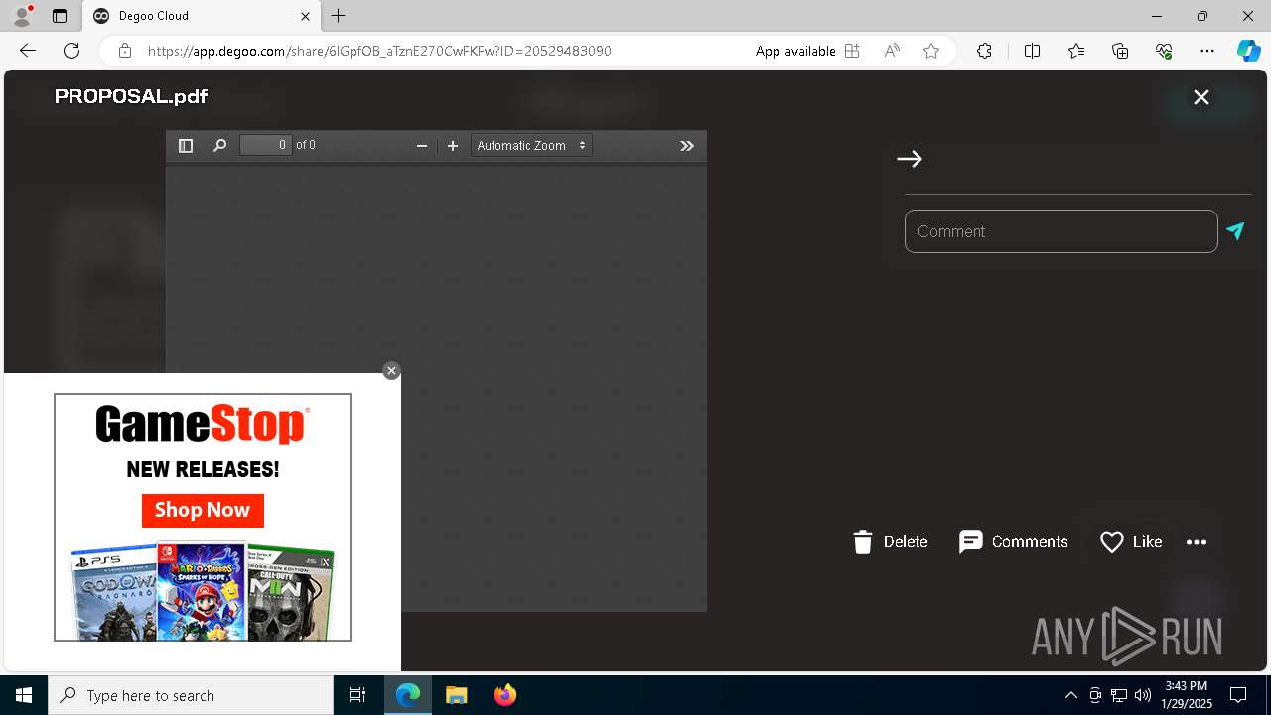Open Split screen view
Viewport: 1271px width, 715px height.
pos(1032,51)
